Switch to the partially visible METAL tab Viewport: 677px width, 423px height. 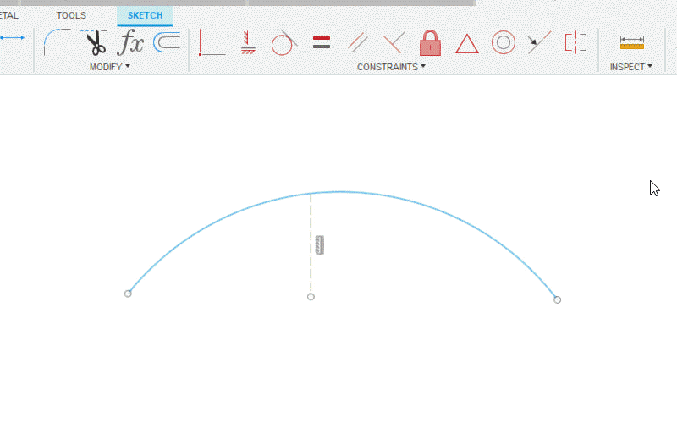pyautogui.click(x=9, y=15)
